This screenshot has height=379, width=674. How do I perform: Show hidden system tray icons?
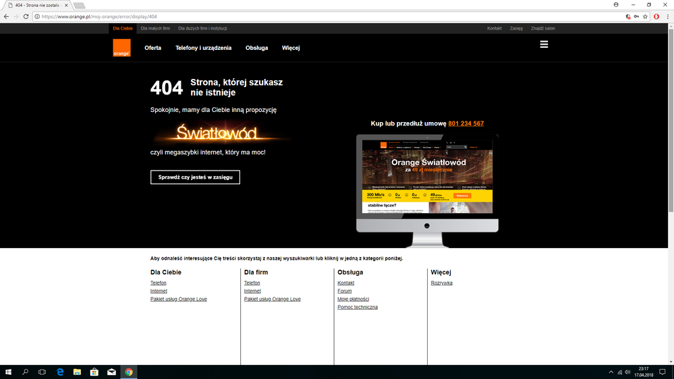(x=611, y=372)
